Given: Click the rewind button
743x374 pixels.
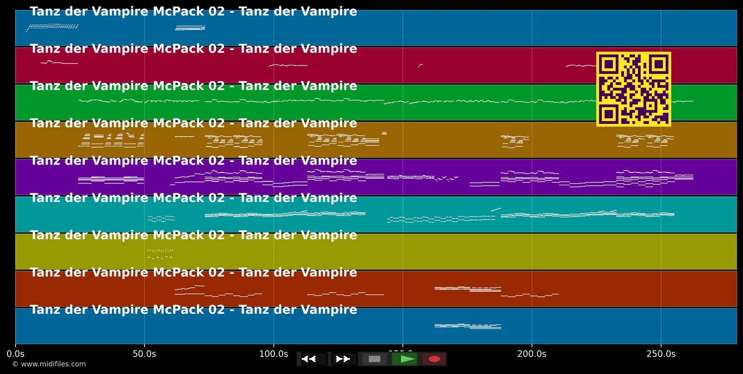Looking at the screenshot, I should 314,359.
